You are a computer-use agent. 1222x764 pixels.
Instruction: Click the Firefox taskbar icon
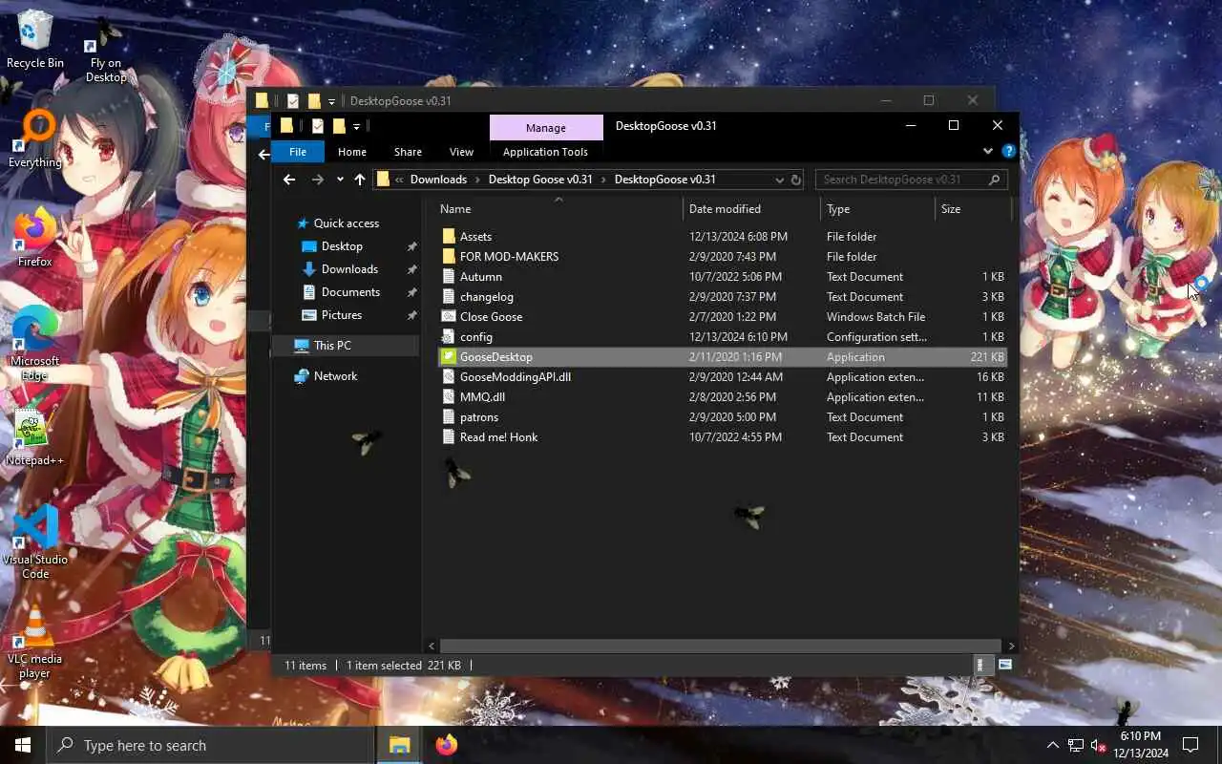pyautogui.click(x=446, y=745)
